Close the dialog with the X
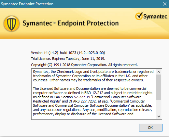The width and height of the screenshot is (169, 137). point(165,4)
